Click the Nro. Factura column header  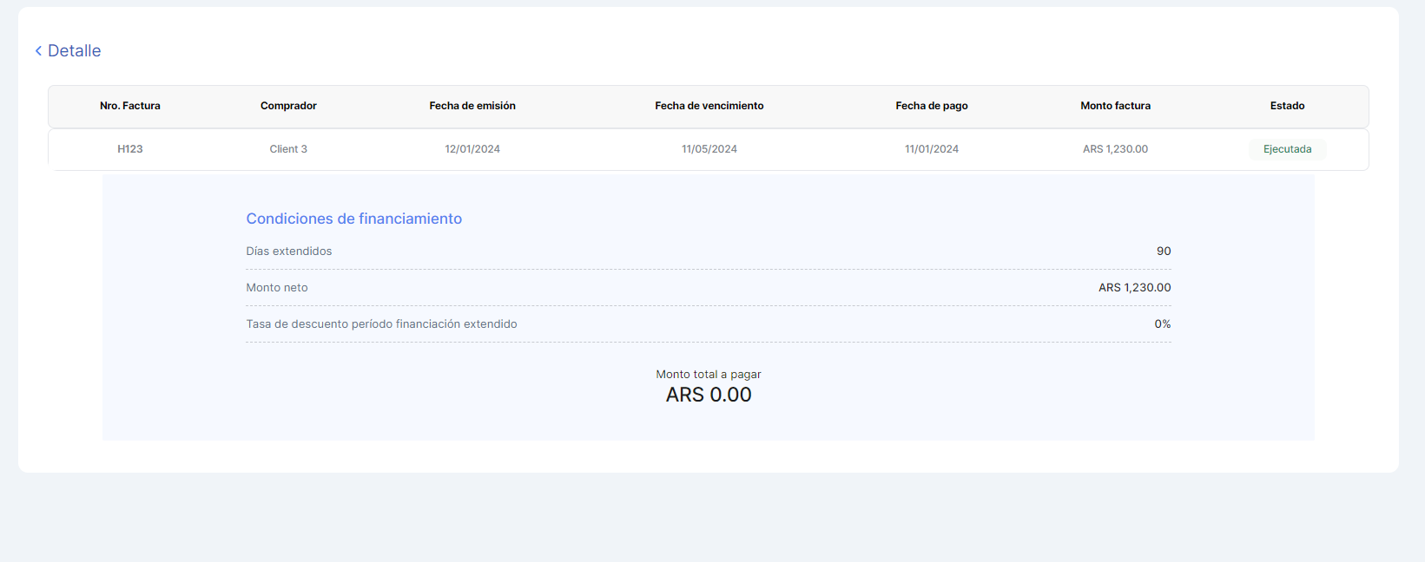pyautogui.click(x=130, y=106)
